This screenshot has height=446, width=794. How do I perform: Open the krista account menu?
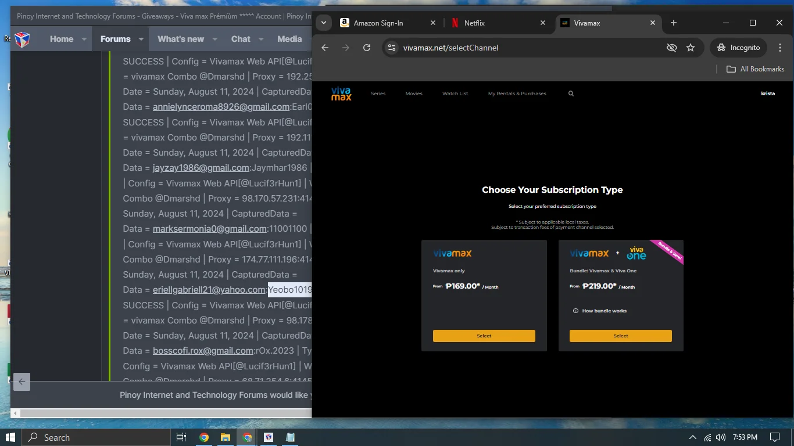[x=768, y=93]
